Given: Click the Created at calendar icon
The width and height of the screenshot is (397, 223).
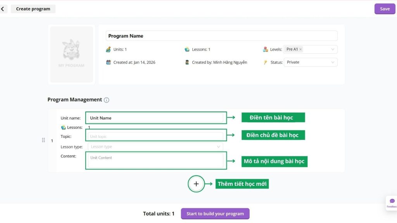Looking at the screenshot, I should point(109,62).
